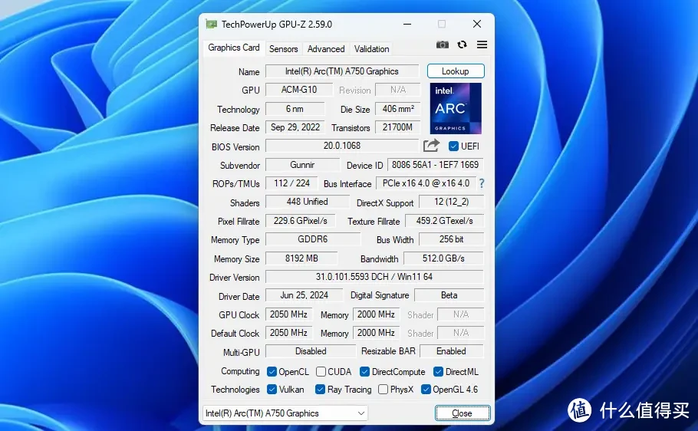Open the Advanced tab
The height and width of the screenshot is (431, 698).
(x=326, y=49)
